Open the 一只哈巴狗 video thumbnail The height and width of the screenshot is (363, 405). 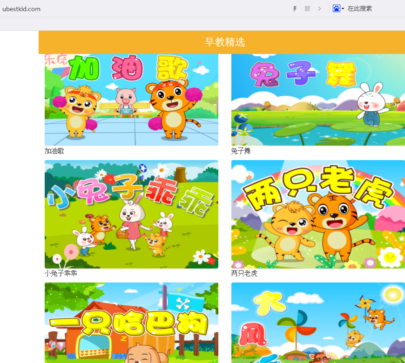(x=131, y=323)
